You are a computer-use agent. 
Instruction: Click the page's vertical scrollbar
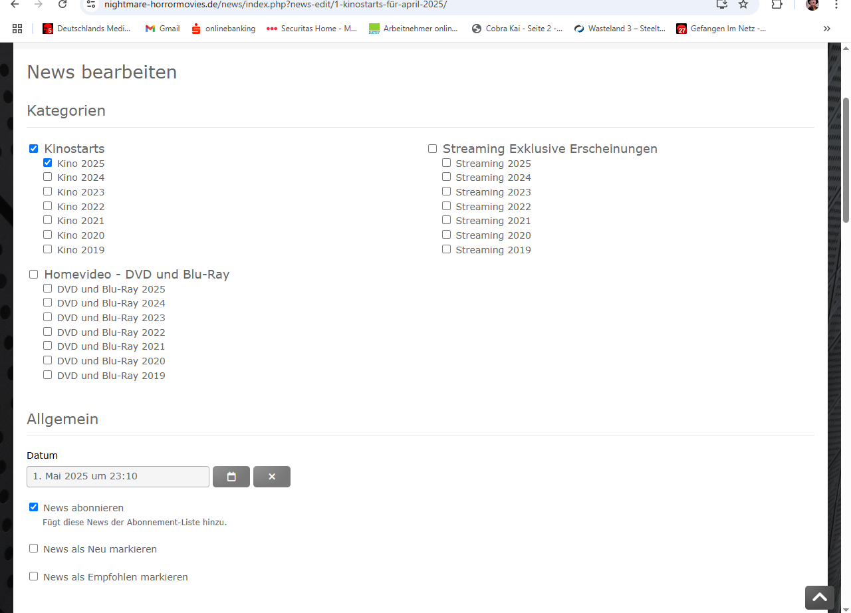(x=846, y=160)
